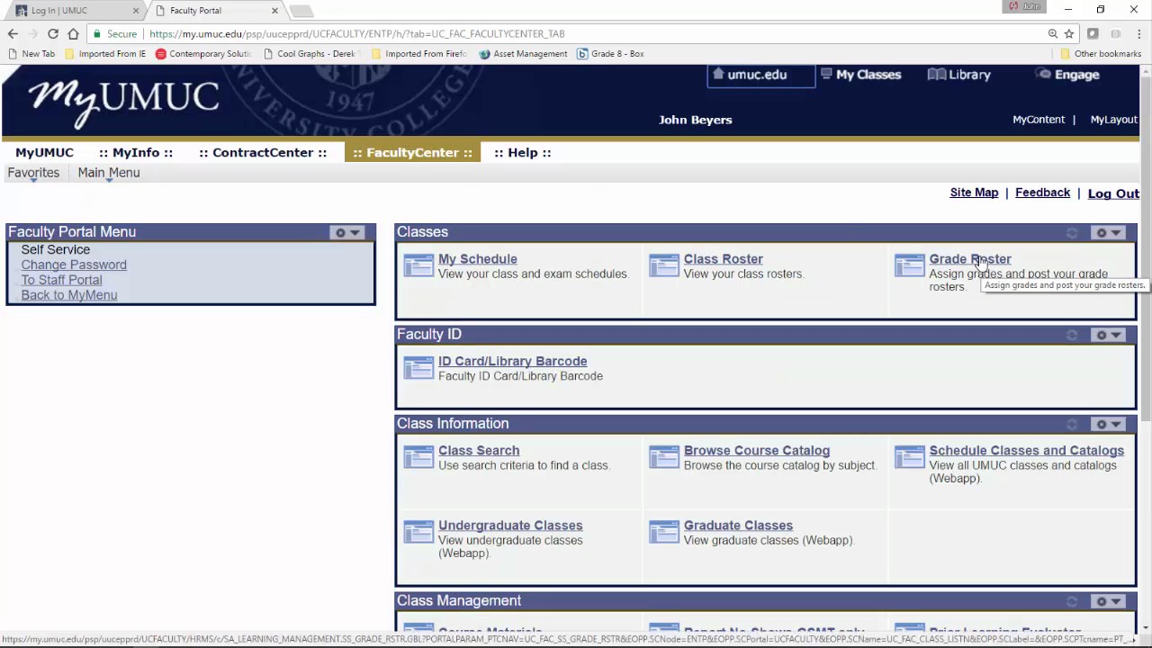
Task: Open the Class Roster link
Action: point(723,259)
